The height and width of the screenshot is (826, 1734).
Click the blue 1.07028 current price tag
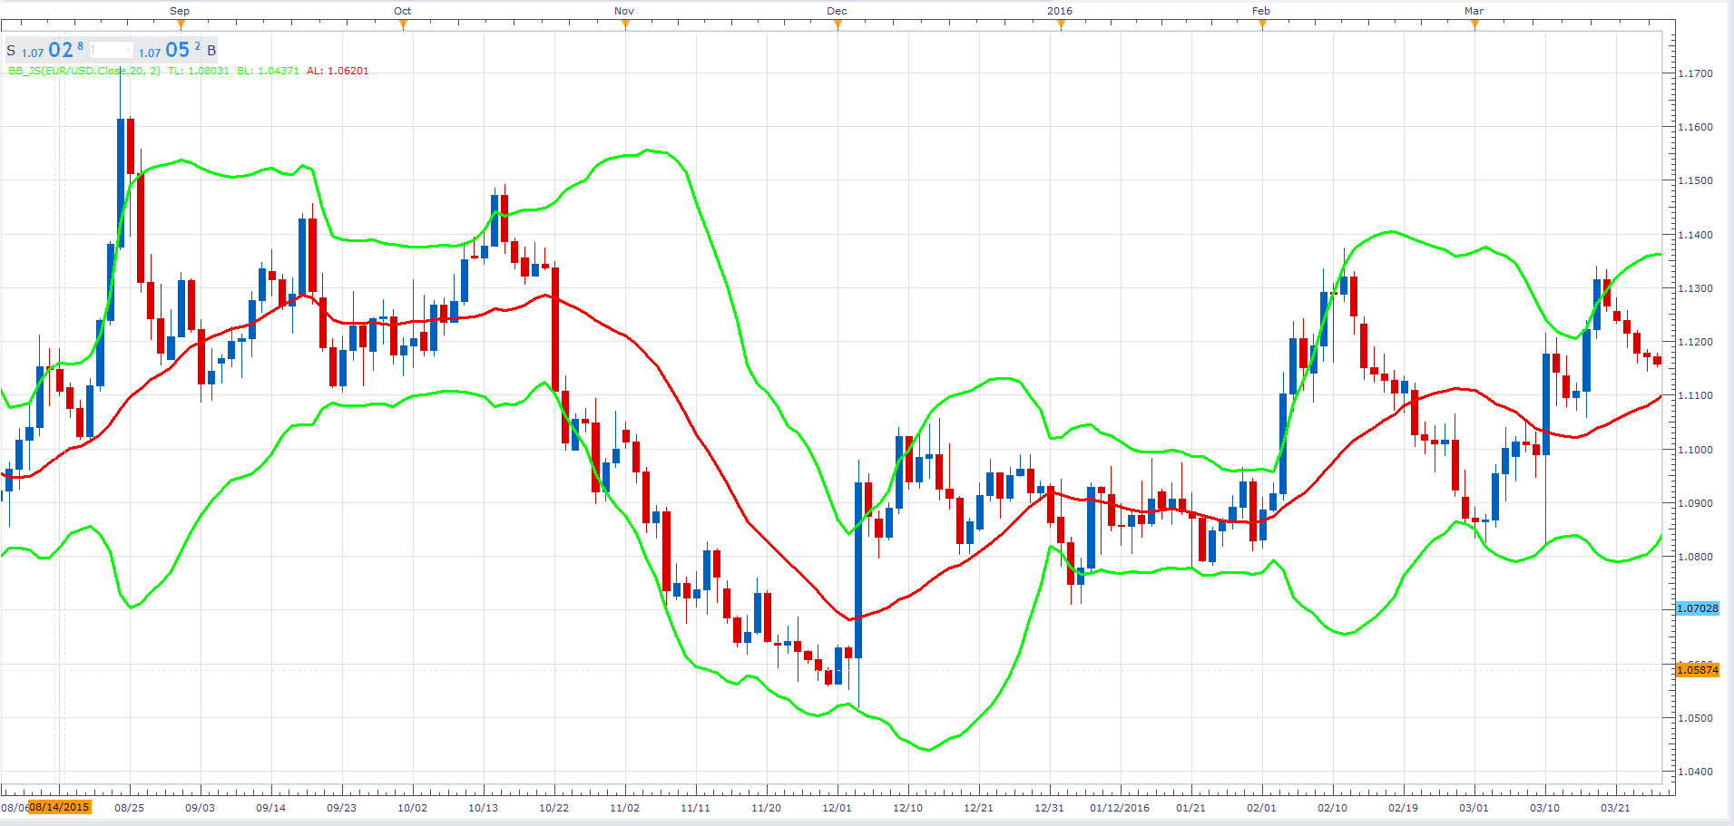coord(1697,608)
